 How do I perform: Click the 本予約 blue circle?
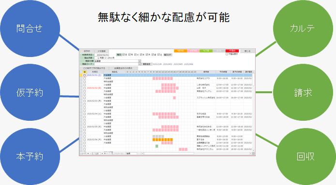(30, 157)
